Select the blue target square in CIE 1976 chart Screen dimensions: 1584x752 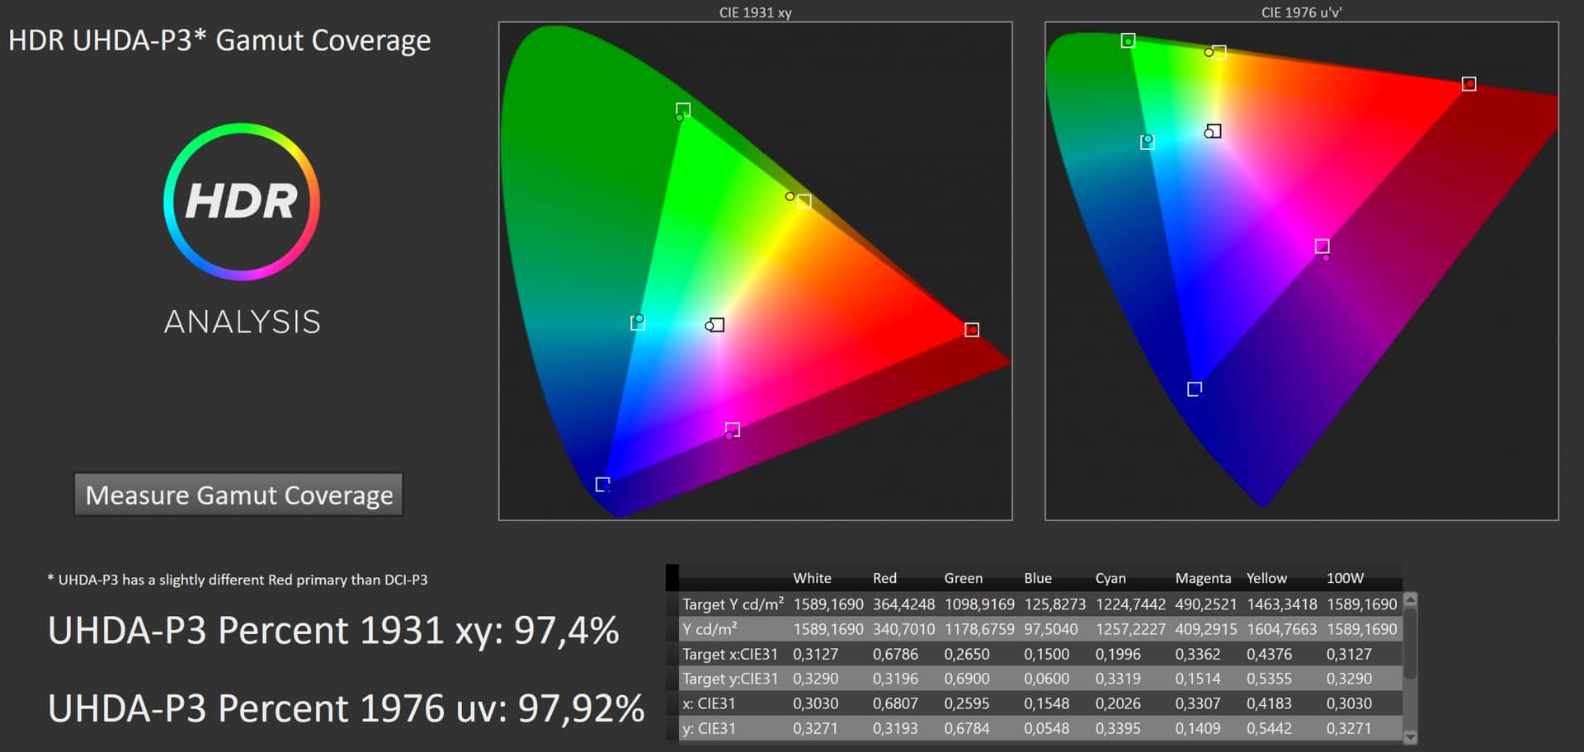[1195, 388]
